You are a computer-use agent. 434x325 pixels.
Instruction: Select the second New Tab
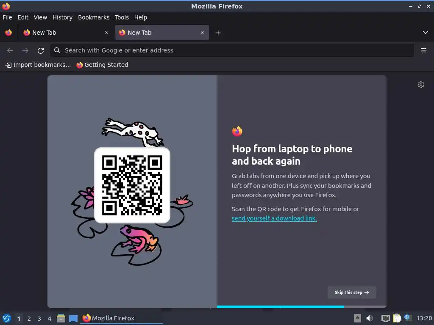(x=162, y=33)
